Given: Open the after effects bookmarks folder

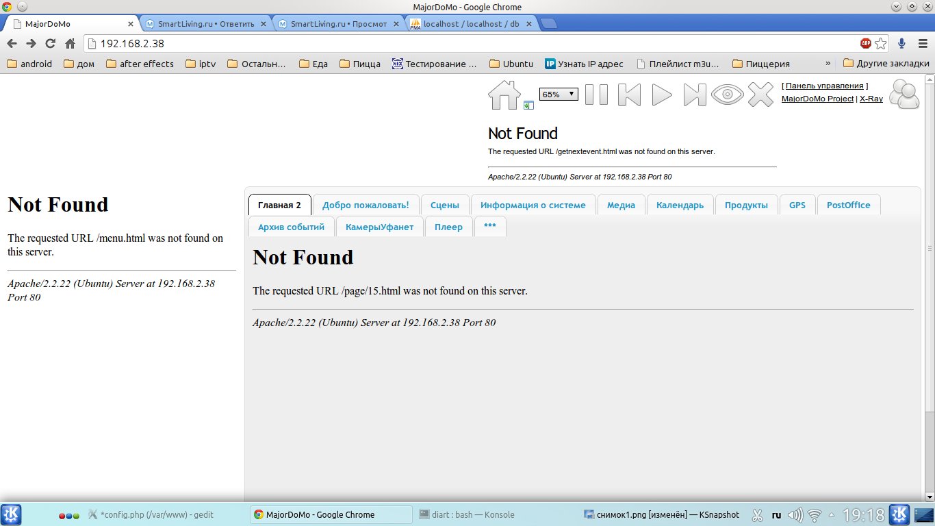Looking at the screenshot, I should point(140,64).
